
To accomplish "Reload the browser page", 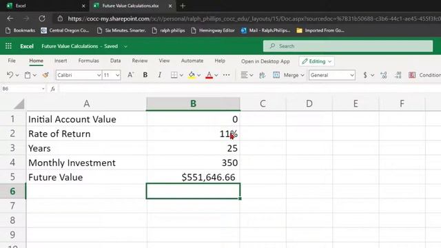I will coord(42,19).
